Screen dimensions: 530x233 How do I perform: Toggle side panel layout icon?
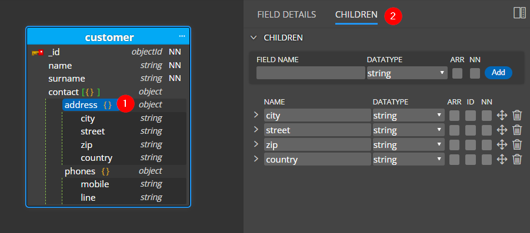point(519,13)
